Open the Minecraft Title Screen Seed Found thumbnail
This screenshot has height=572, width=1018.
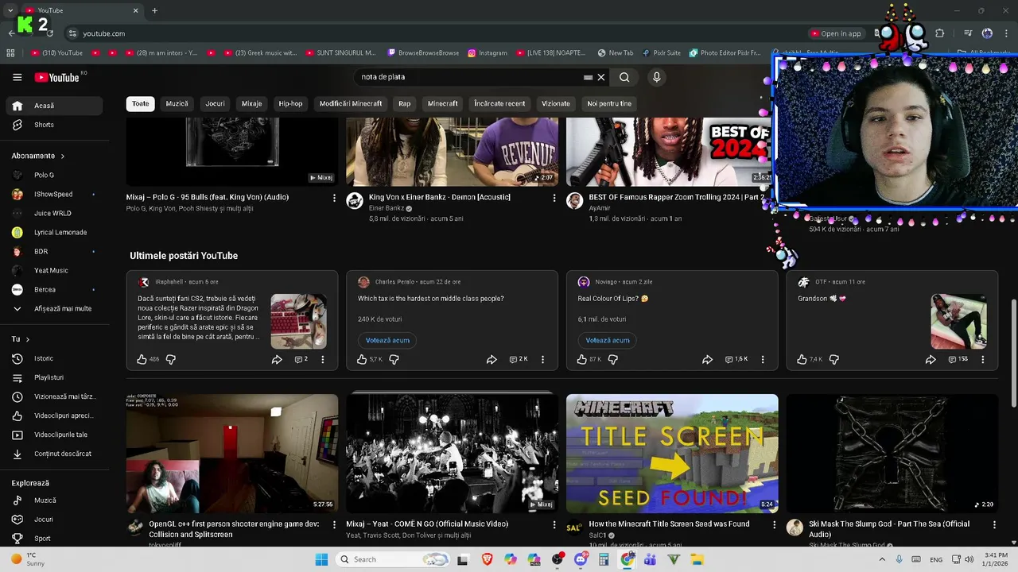(x=672, y=454)
